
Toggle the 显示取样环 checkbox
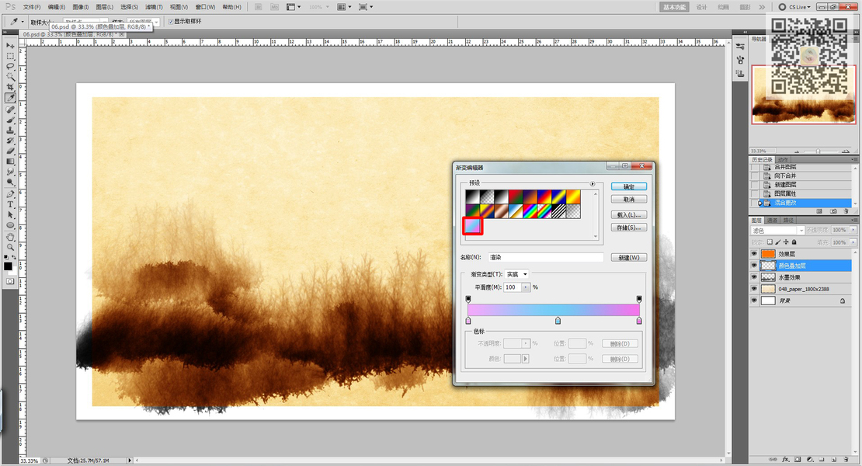point(170,22)
